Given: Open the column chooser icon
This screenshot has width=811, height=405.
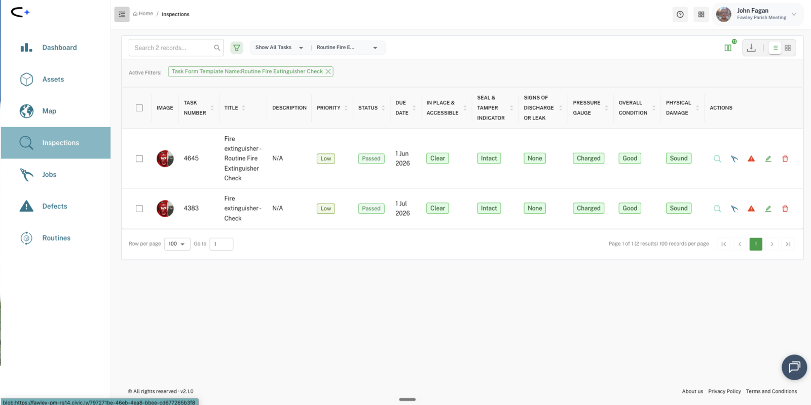Looking at the screenshot, I should (728, 48).
